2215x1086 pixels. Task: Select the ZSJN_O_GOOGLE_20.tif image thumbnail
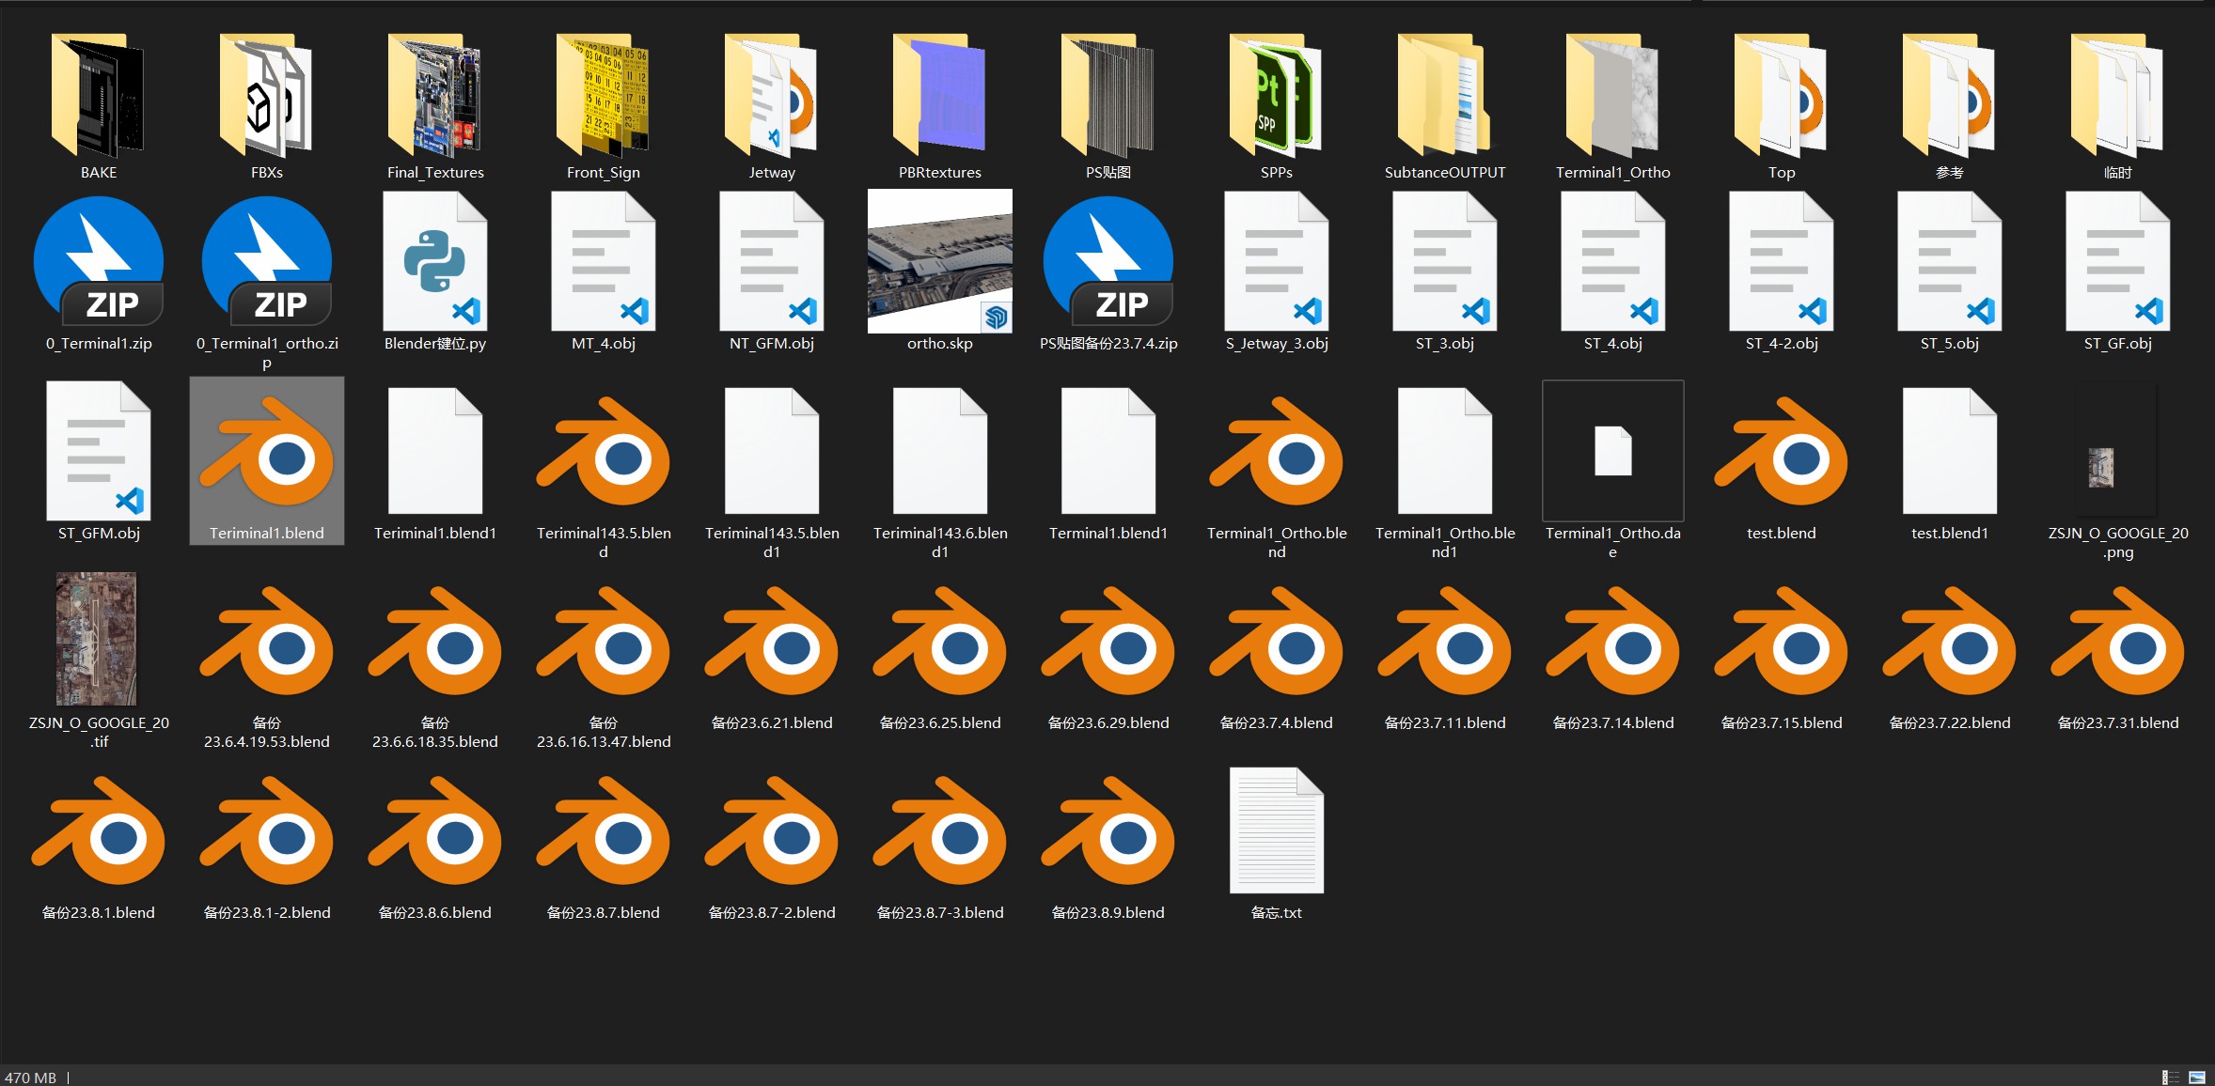tap(97, 639)
